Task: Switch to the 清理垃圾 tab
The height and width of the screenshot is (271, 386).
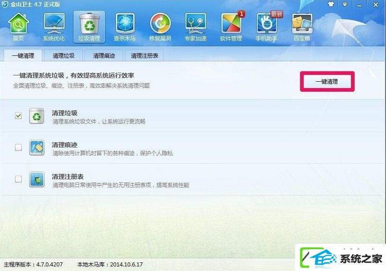Action: tap(64, 55)
